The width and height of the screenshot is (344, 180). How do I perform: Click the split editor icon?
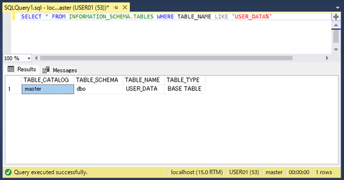[336, 16]
